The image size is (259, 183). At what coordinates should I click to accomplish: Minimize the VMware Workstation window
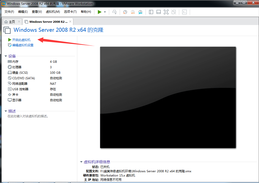click(237, 3)
